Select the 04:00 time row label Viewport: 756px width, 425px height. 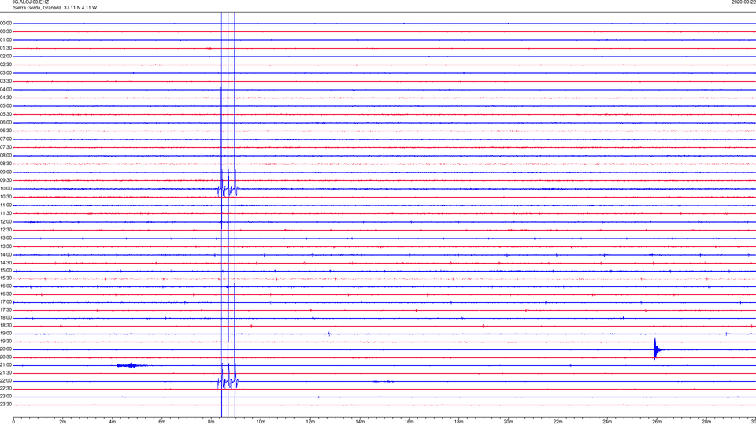point(6,90)
